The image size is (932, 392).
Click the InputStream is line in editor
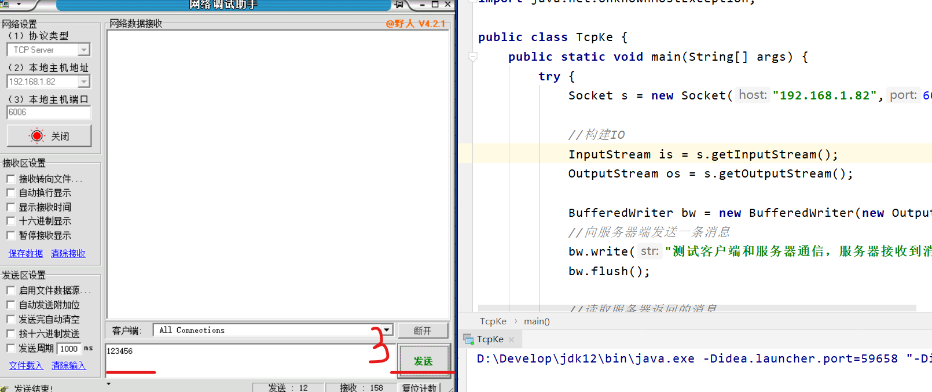[x=703, y=154]
